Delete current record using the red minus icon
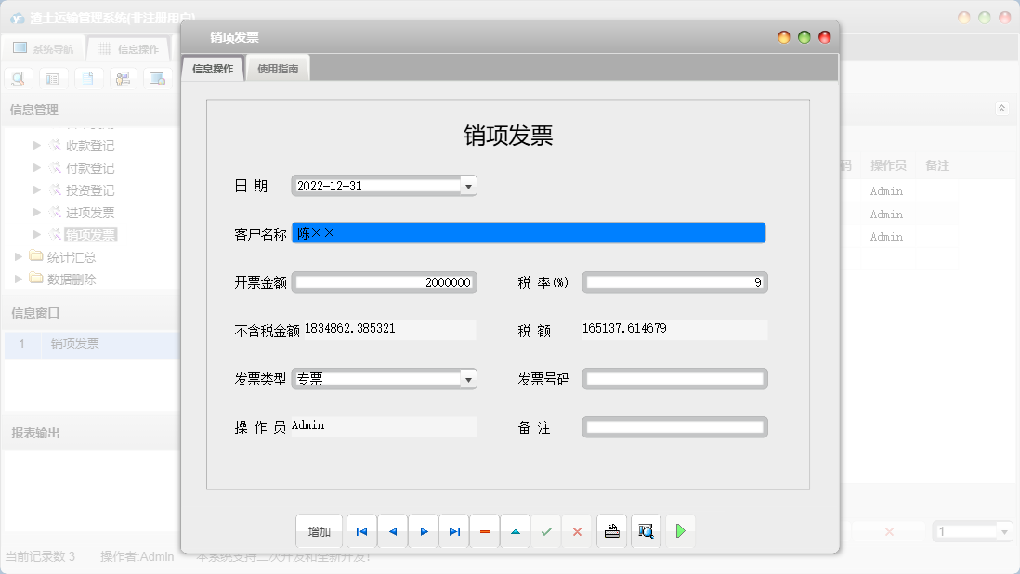 [485, 531]
